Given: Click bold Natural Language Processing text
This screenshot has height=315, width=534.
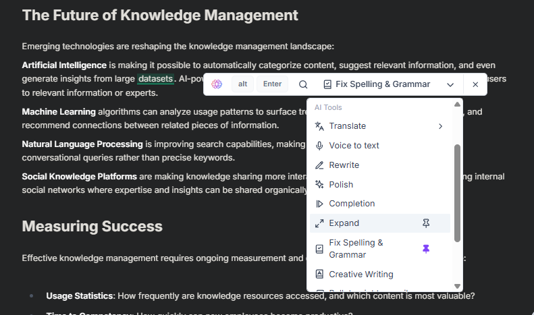Looking at the screenshot, I should coord(82,144).
